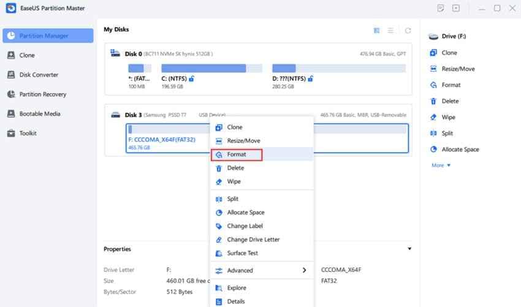Select Change Label in context menu
The width and height of the screenshot is (521, 307).
pyautogui.click(x=262, y=226)
